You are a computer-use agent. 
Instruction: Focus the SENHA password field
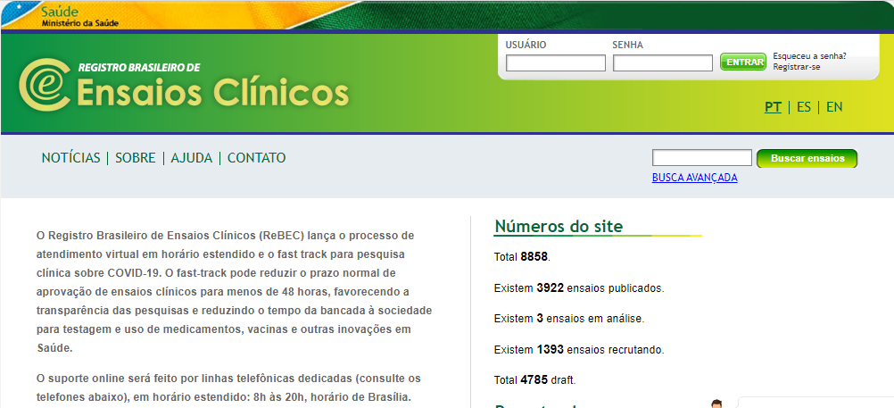[x=663, y=62]
